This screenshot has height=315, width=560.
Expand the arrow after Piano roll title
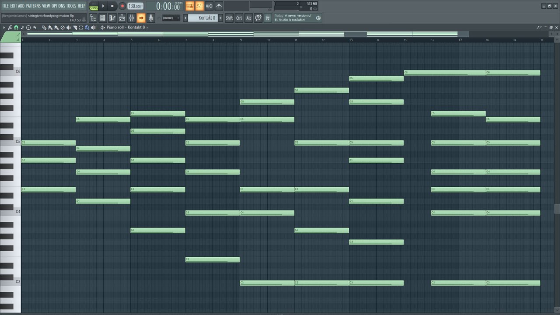[x=147, y=28]
